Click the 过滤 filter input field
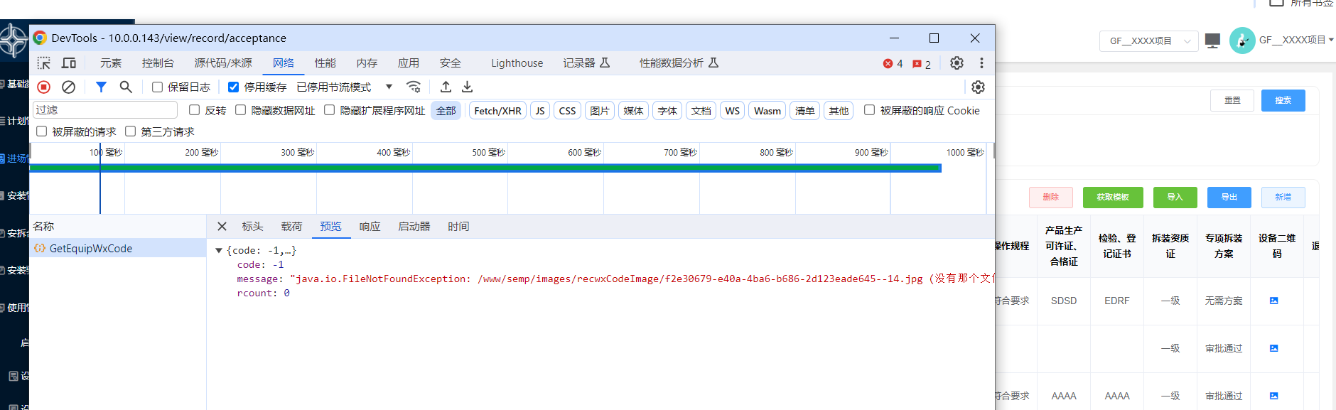This screenshot has height=410, width=1336. pos(105,110)
